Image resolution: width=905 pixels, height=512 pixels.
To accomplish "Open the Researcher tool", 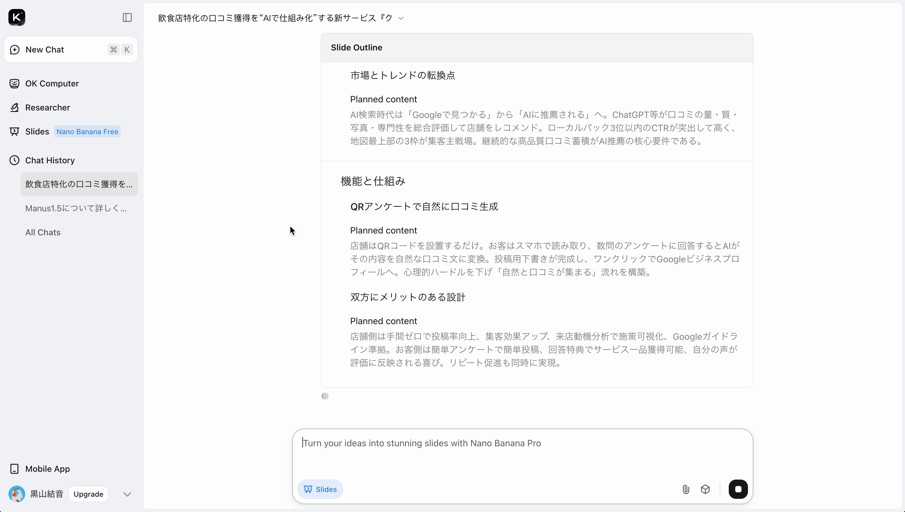I will tap(47, 107).
